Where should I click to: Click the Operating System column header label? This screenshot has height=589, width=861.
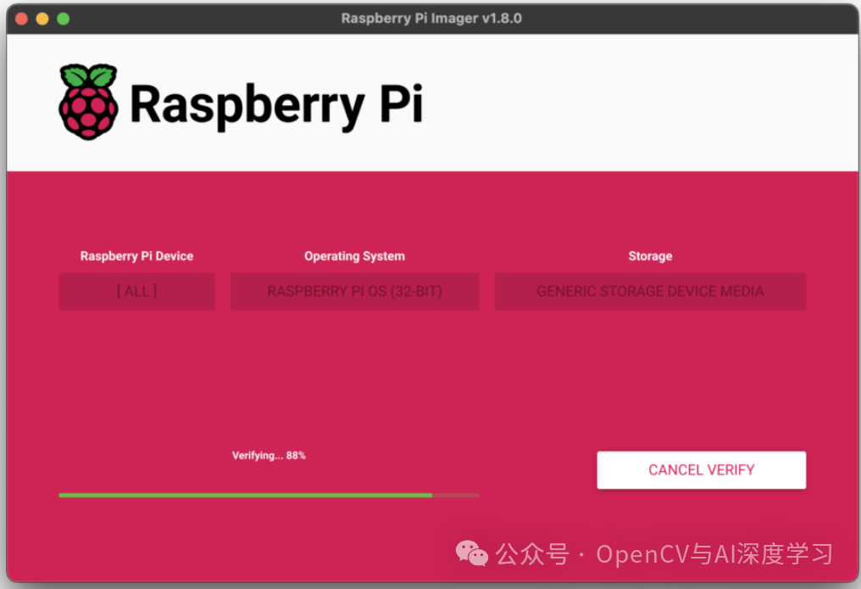click(x=354, y=256)
